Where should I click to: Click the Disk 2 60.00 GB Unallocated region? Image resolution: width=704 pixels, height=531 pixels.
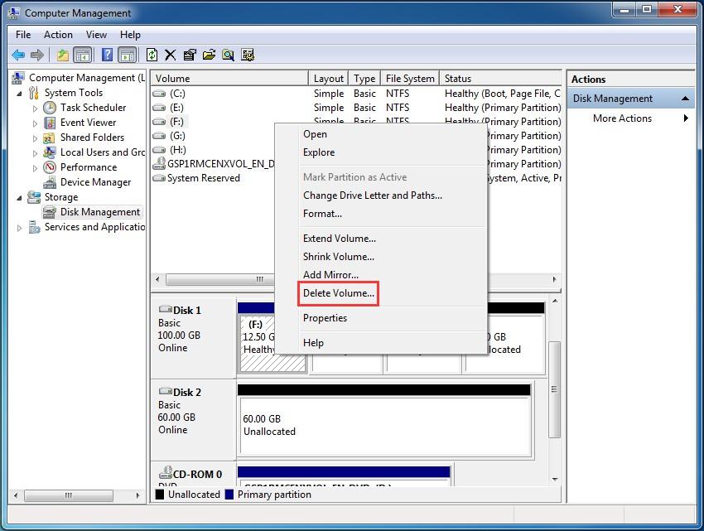[x=385, y=426]
